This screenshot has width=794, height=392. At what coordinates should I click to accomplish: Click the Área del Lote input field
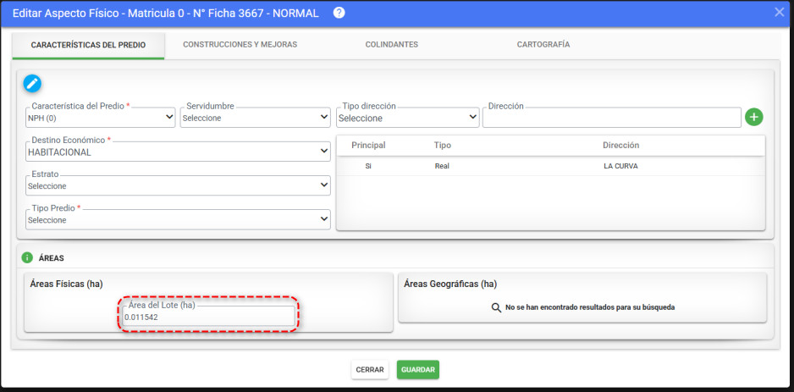pos(209,317)
